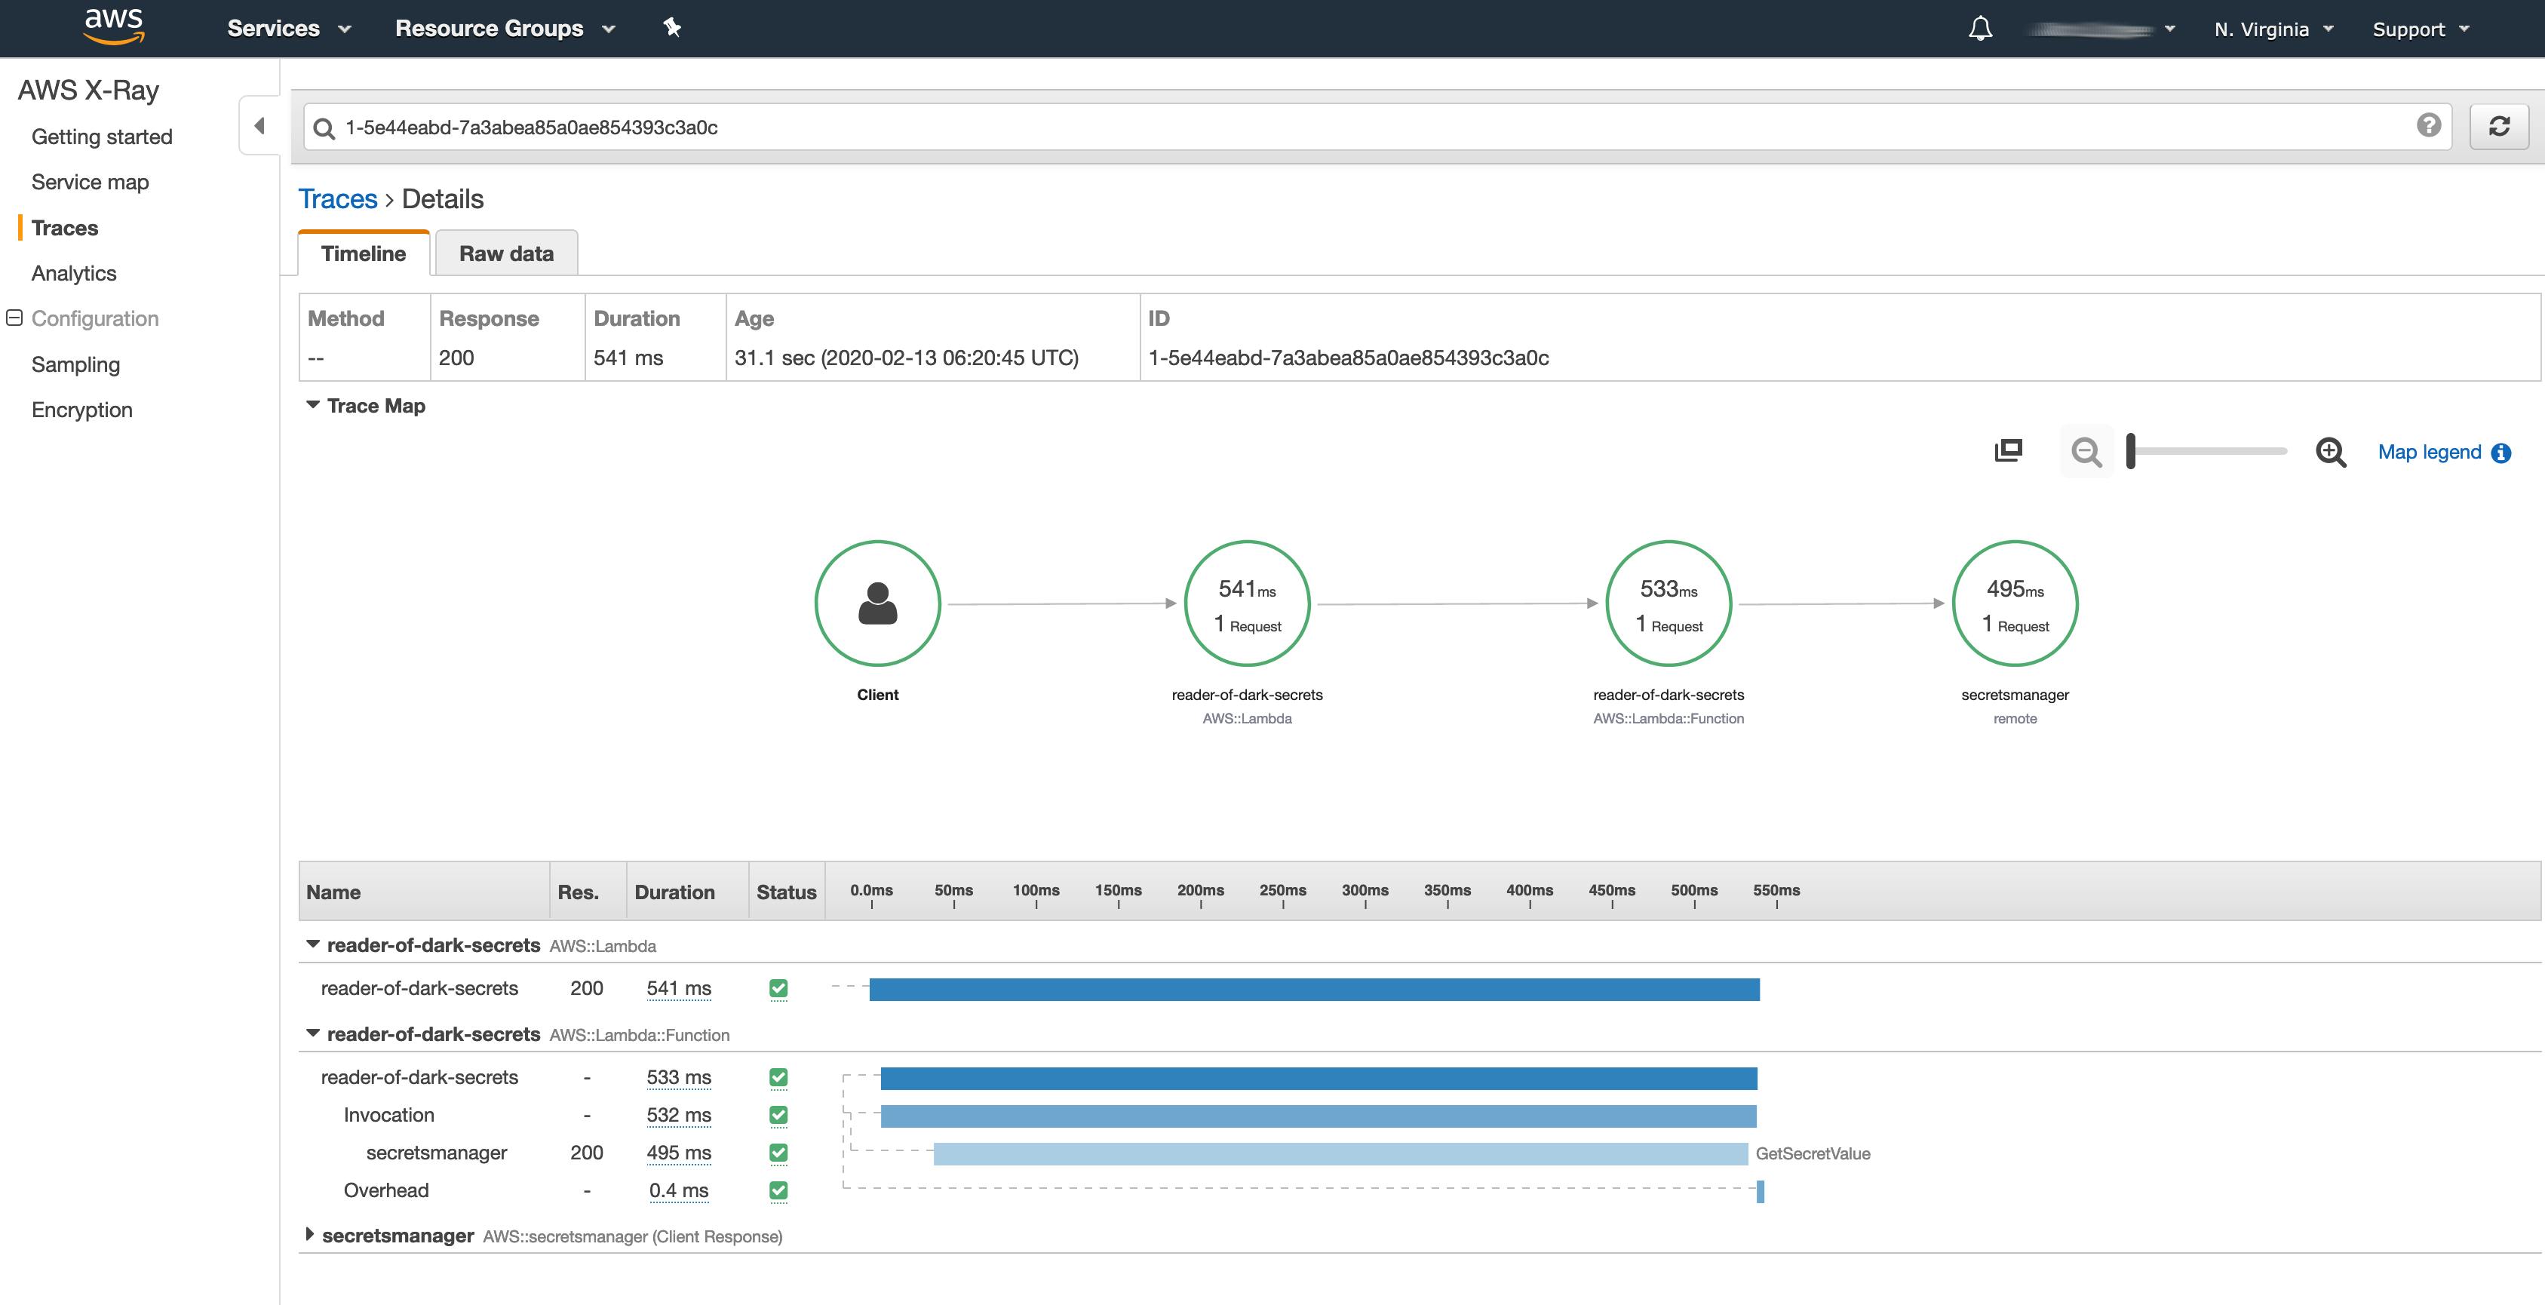
Task: Click the search magnifier icon
Action: [x=323, y=128]
